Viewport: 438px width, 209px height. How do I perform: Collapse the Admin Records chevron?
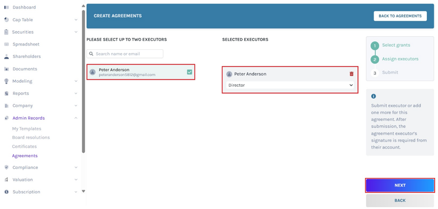(76, 118)
